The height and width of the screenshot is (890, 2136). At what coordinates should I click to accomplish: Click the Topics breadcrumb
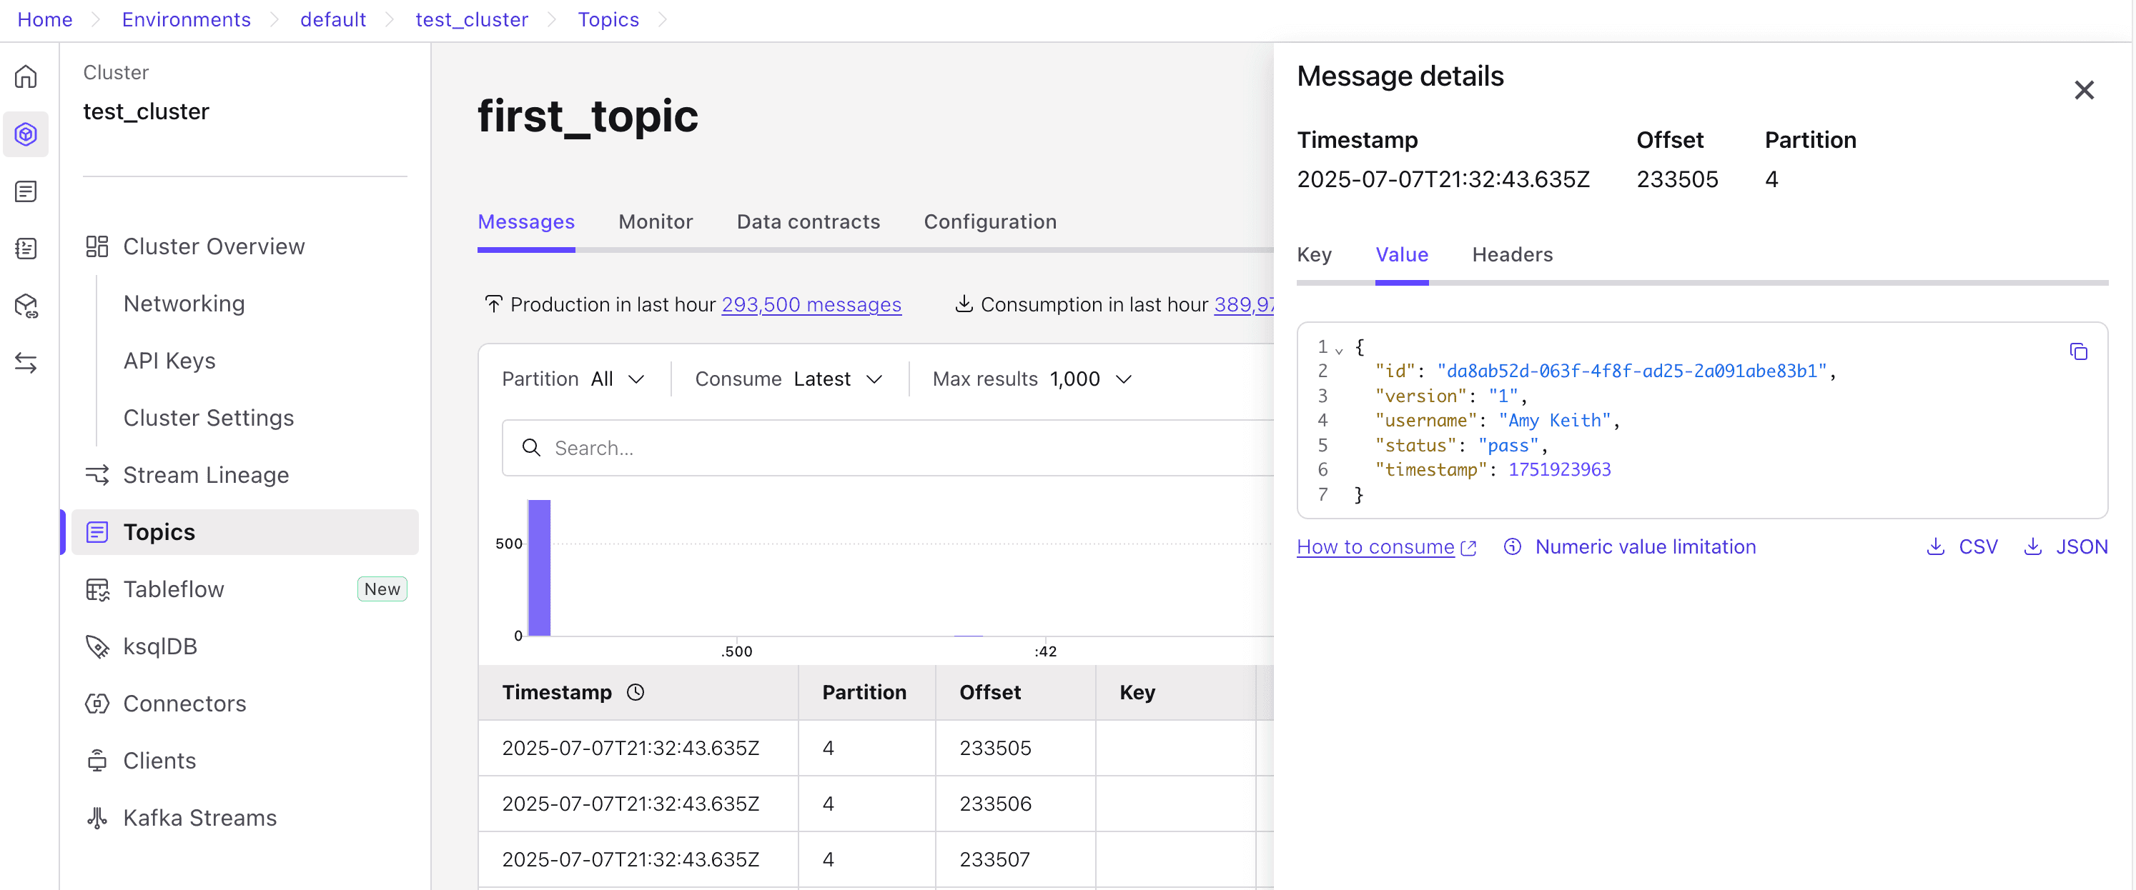click(x=608, y=19)
